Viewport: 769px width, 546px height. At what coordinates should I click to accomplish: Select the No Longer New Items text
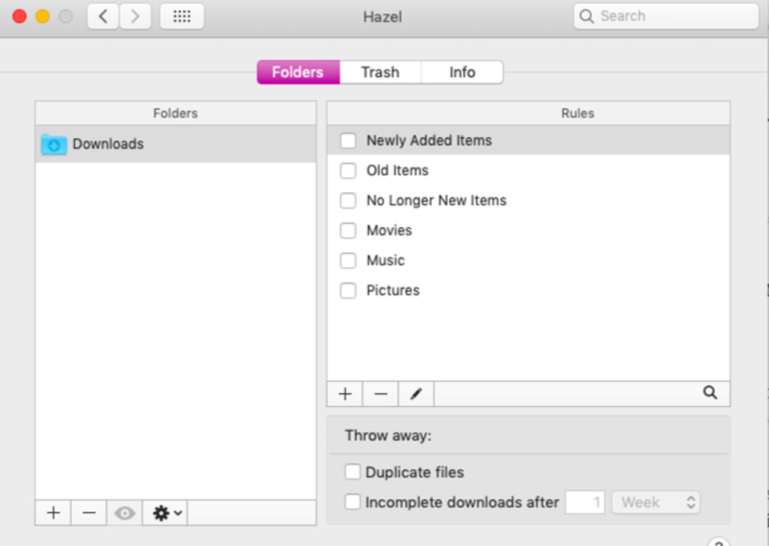click(437, 200)
